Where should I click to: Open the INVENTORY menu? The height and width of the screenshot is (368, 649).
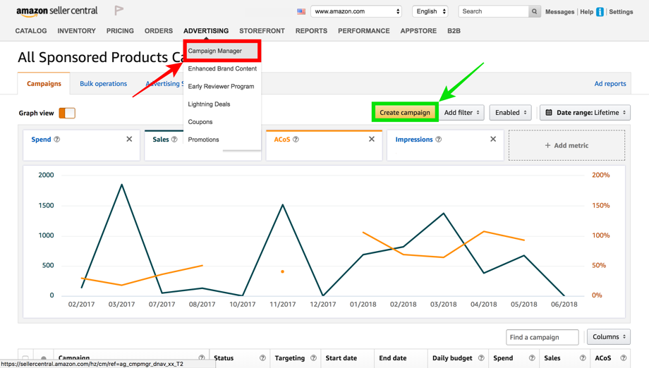pyautogui.click(x=77, y=31)
